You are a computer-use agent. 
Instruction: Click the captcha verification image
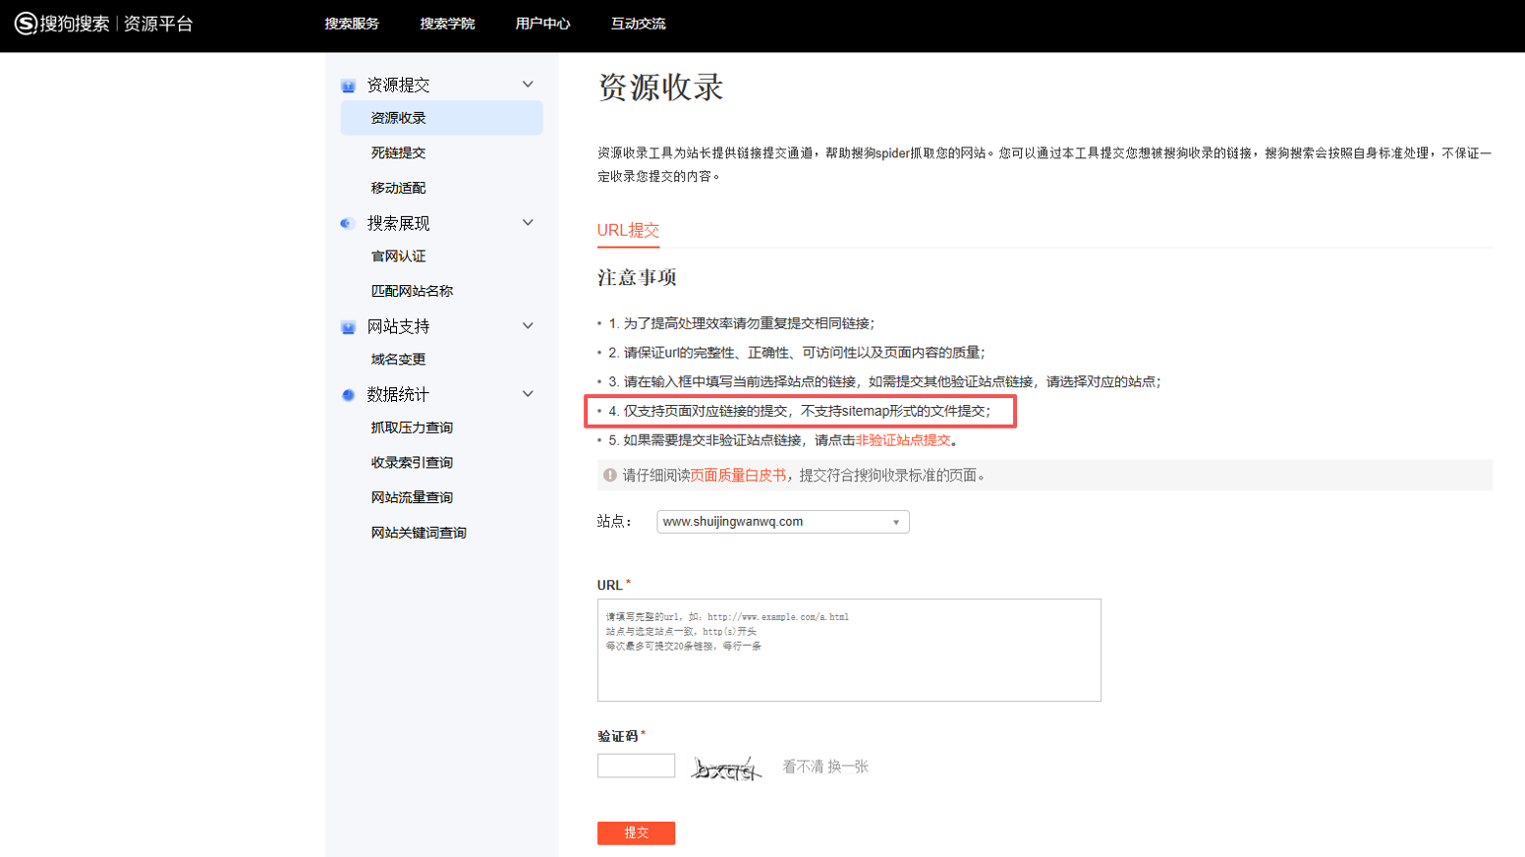(726, 767)
